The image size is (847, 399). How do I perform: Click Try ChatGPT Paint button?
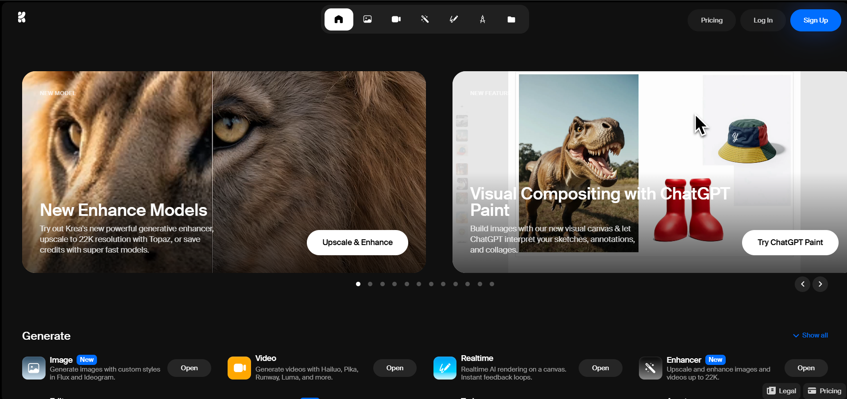[790, 242]
